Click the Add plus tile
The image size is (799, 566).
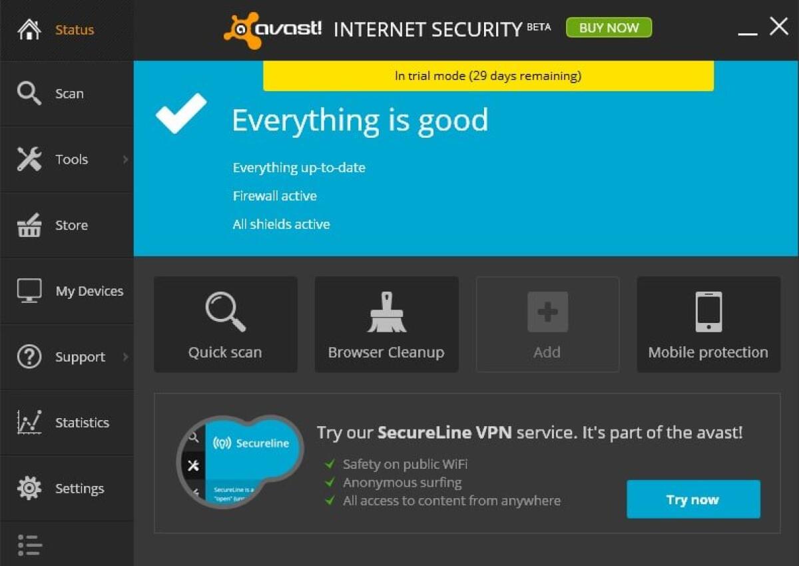pos(547,312)
